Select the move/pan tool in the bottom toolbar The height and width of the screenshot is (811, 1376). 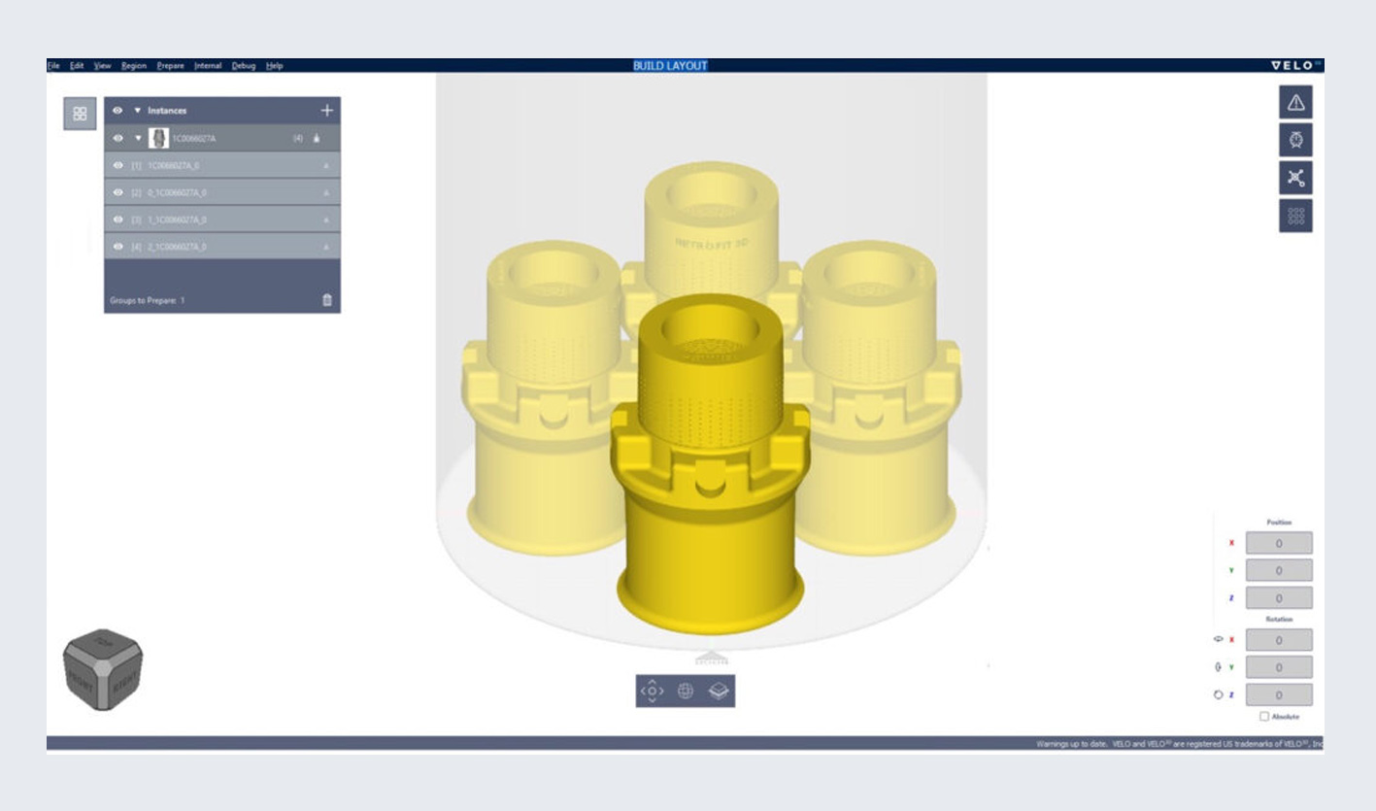pyautogui.click(x=652, y=692)
